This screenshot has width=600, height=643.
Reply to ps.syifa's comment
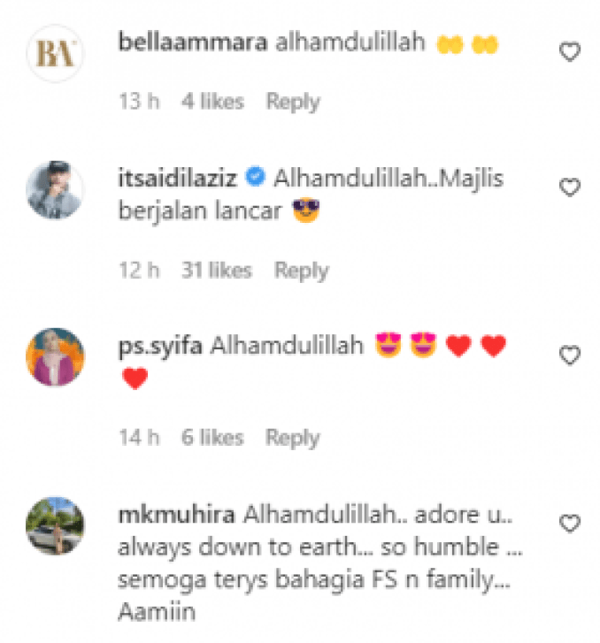[293, 438]
